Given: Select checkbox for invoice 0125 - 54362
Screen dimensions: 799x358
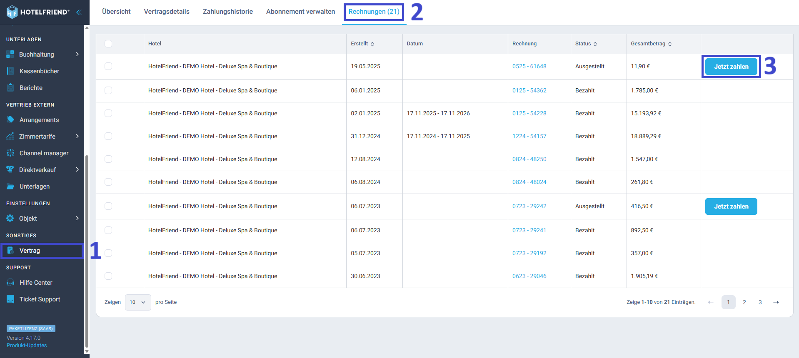Looking at the screenshot, I should (x=108, y=90).
